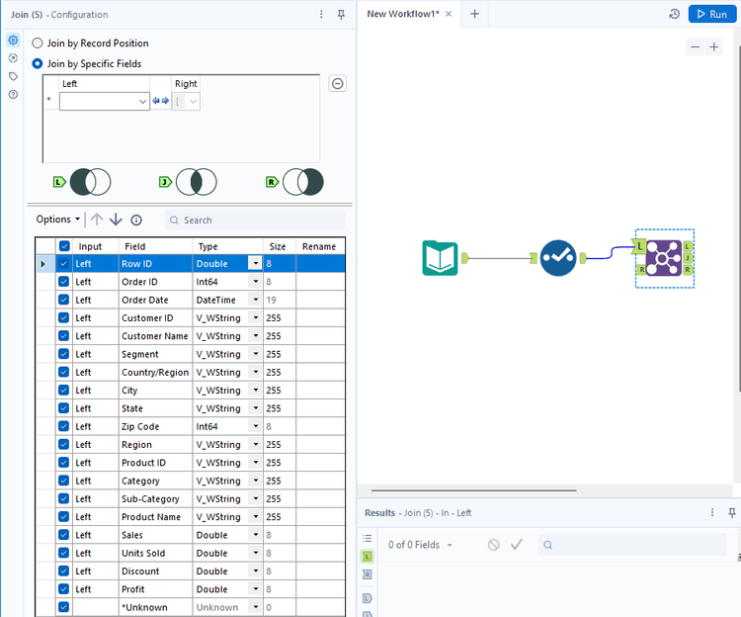Click the Rename cell for Order ID
Image resolution: width=741 pixels, height=617 pixels.
pos(320,282)
